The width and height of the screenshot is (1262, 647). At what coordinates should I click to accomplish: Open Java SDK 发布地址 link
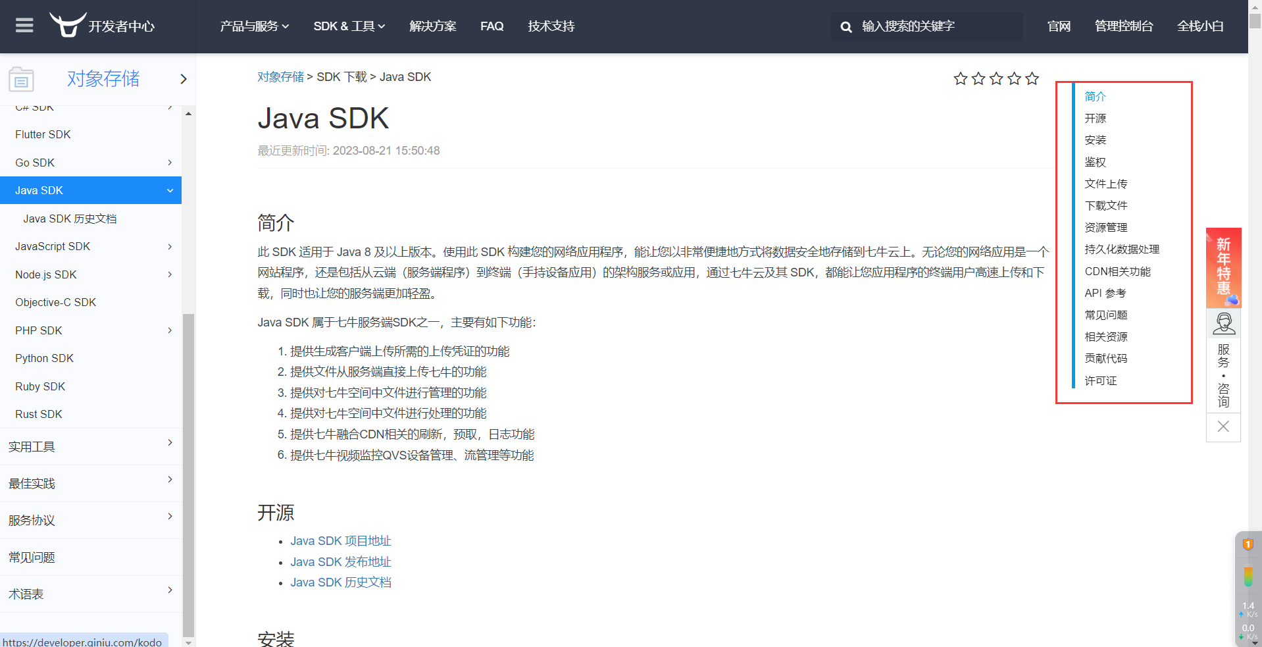(x=341, y=562)
